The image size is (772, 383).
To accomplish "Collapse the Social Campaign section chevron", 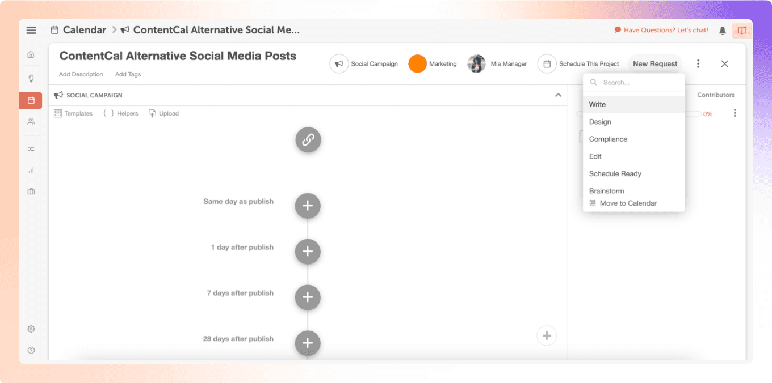I will pos(558,95).
